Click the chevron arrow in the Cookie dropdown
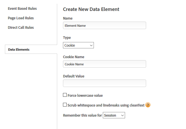 pos(91,45)
